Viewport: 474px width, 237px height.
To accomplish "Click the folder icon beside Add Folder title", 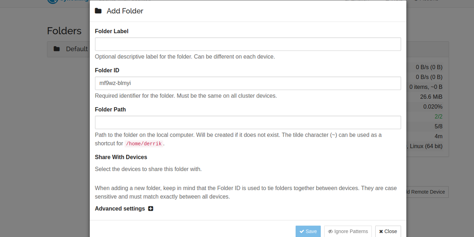I will (98, 11).
